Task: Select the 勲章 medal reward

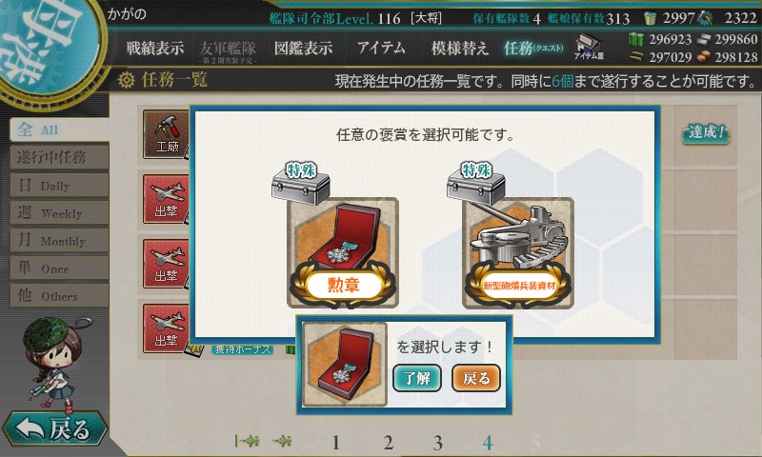Action: click(x=343, y=252)
